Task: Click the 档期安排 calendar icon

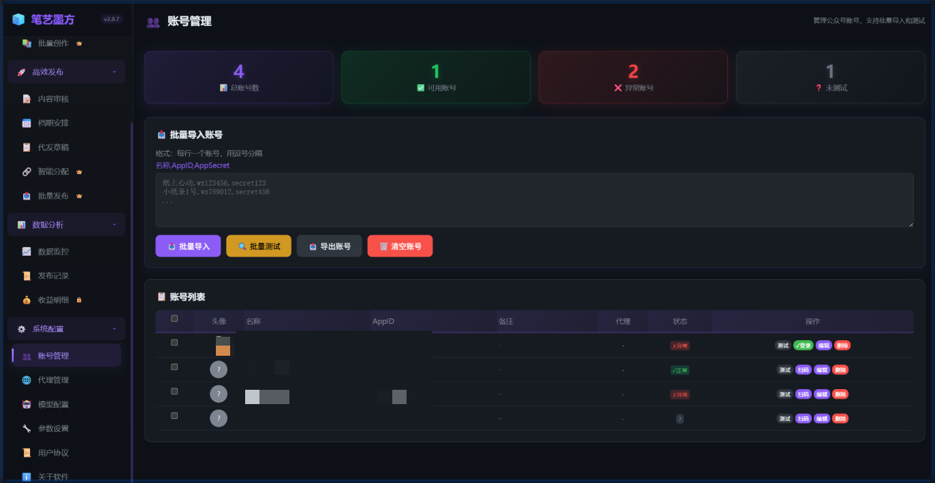Action: (27, 123)
